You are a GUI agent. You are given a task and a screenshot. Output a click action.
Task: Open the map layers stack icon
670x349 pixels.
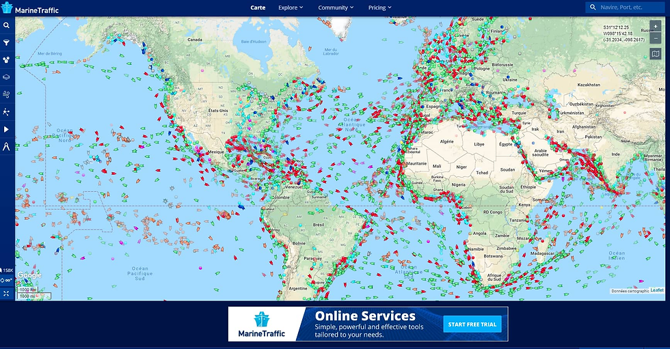(6, 77)
